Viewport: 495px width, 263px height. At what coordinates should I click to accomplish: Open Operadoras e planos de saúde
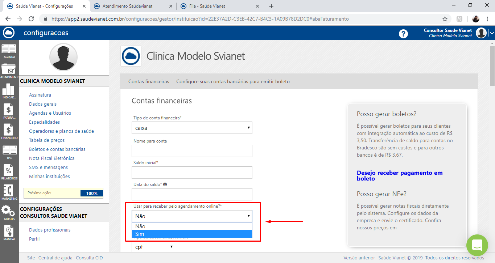tap(61, 131)
